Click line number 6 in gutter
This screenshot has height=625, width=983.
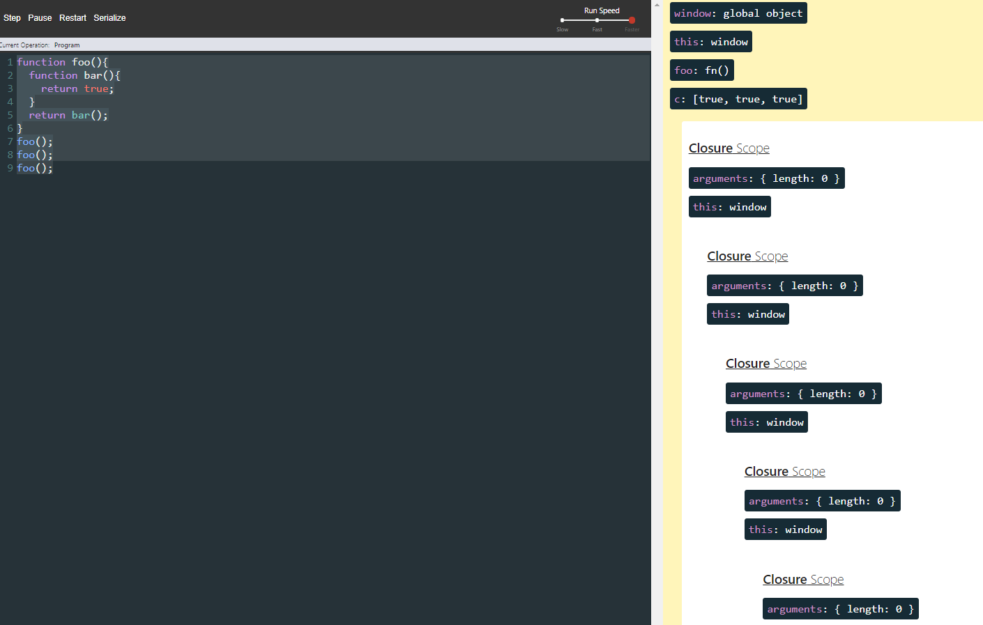(x=10, y=128)
